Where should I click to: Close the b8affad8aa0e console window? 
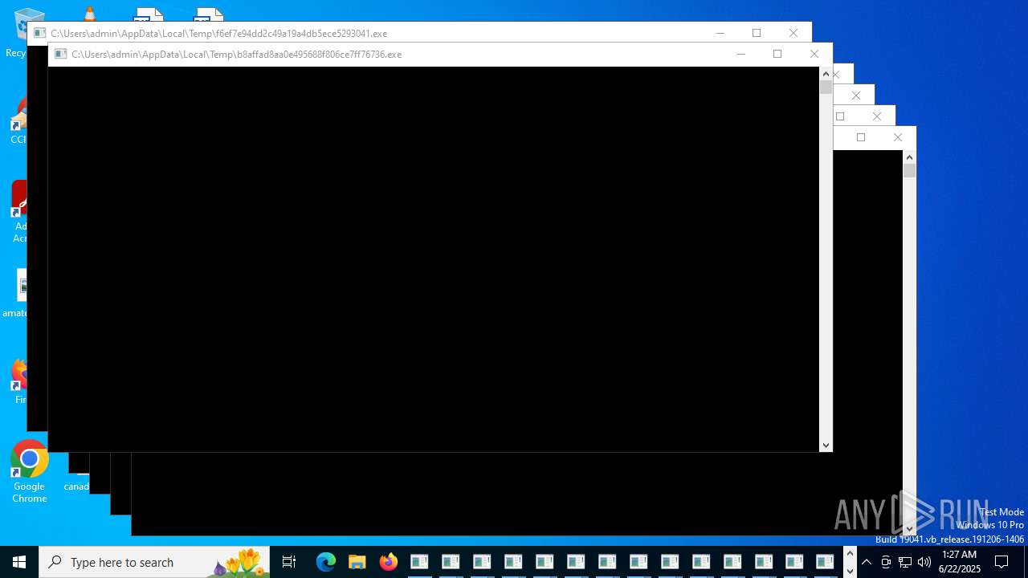tap(814, 54)
